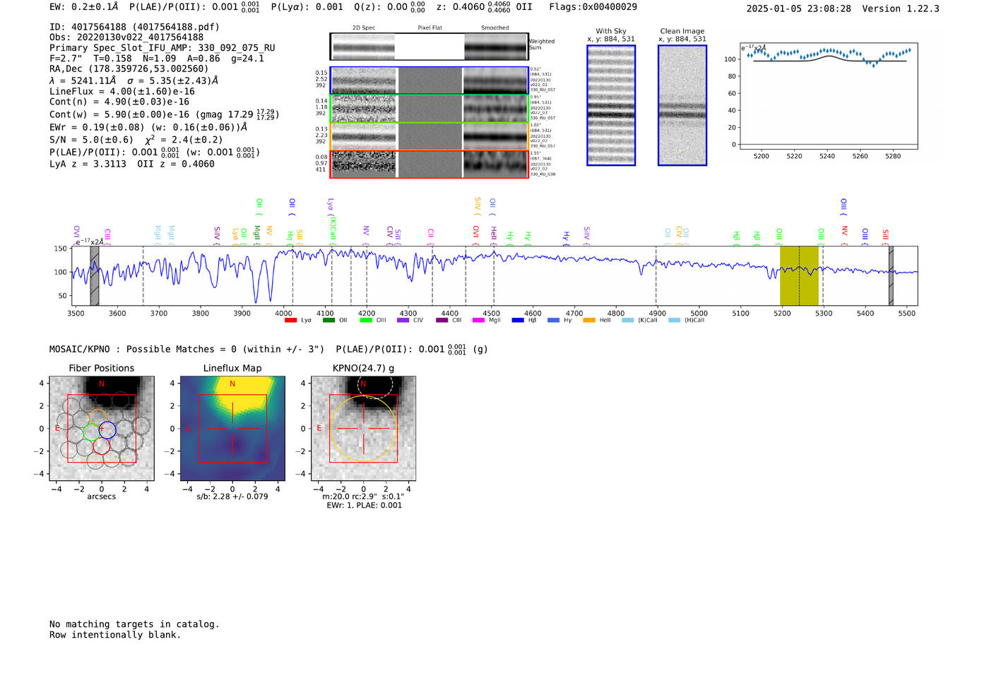Click the red OVI line marker label

point(475,235)
